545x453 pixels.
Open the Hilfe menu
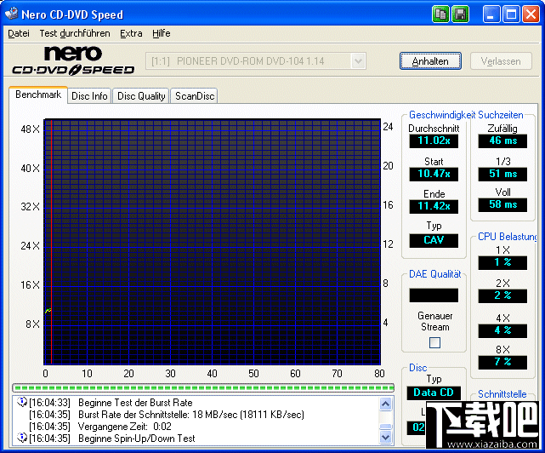click(161, 33)
